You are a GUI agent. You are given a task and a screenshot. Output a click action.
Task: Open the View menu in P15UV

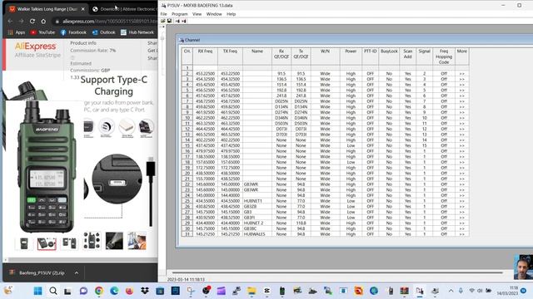click(197, 14)
